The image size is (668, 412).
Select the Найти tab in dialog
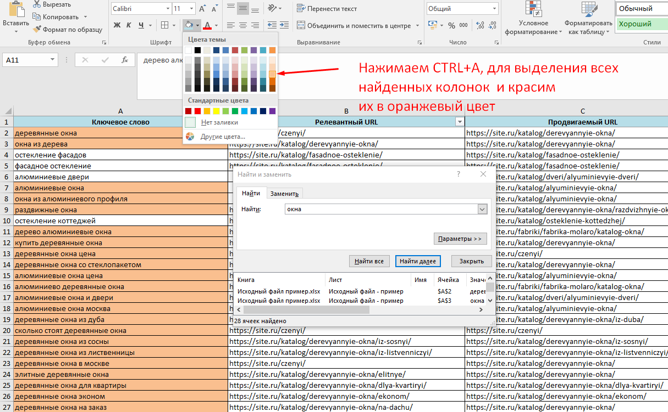(x=251, y=193)
